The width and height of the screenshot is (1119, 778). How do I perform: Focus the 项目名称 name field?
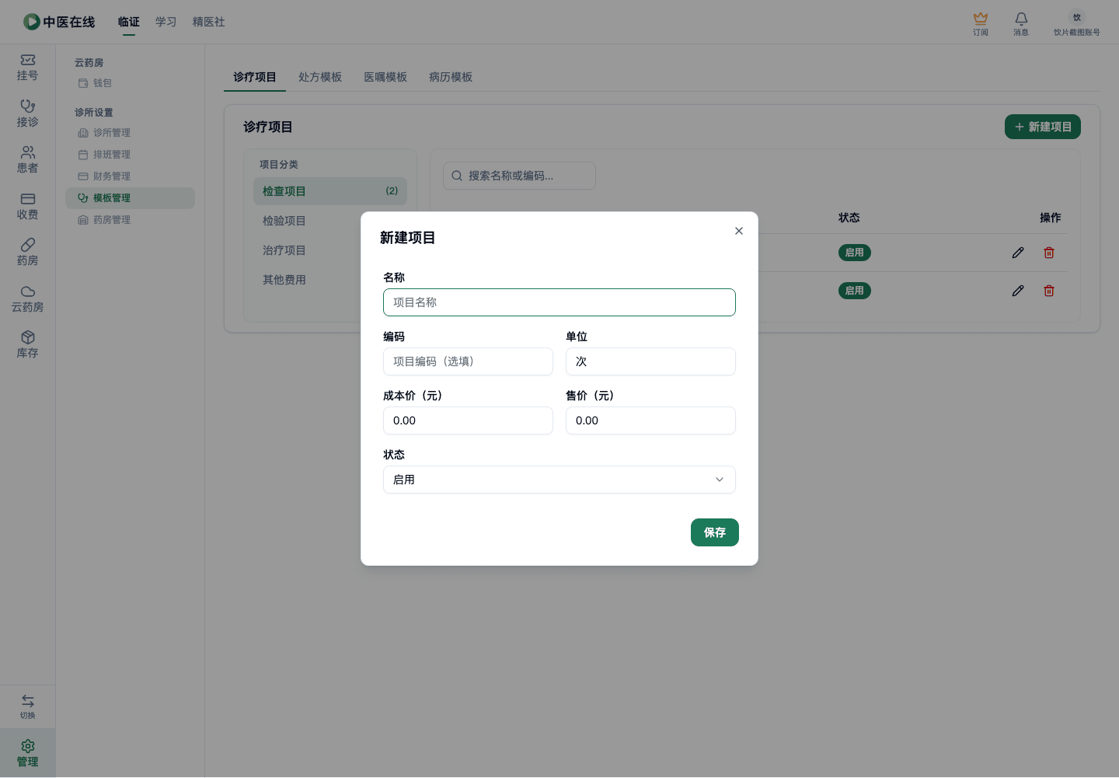[559, 302]
